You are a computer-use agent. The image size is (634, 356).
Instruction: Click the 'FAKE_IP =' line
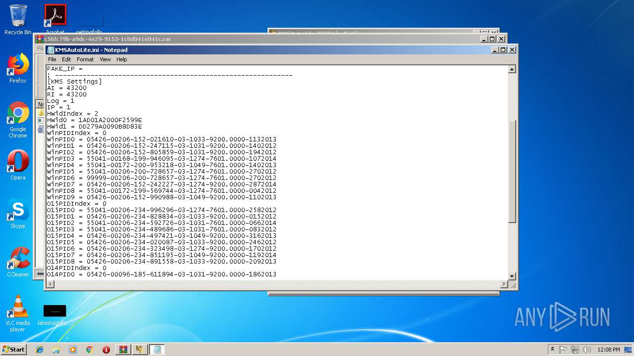pos(65,69)
